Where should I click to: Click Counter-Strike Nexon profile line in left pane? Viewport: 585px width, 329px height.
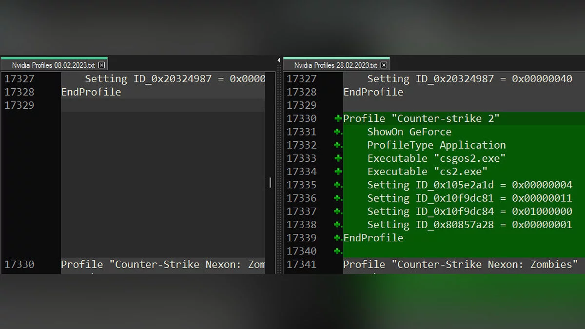click(163, 264)
